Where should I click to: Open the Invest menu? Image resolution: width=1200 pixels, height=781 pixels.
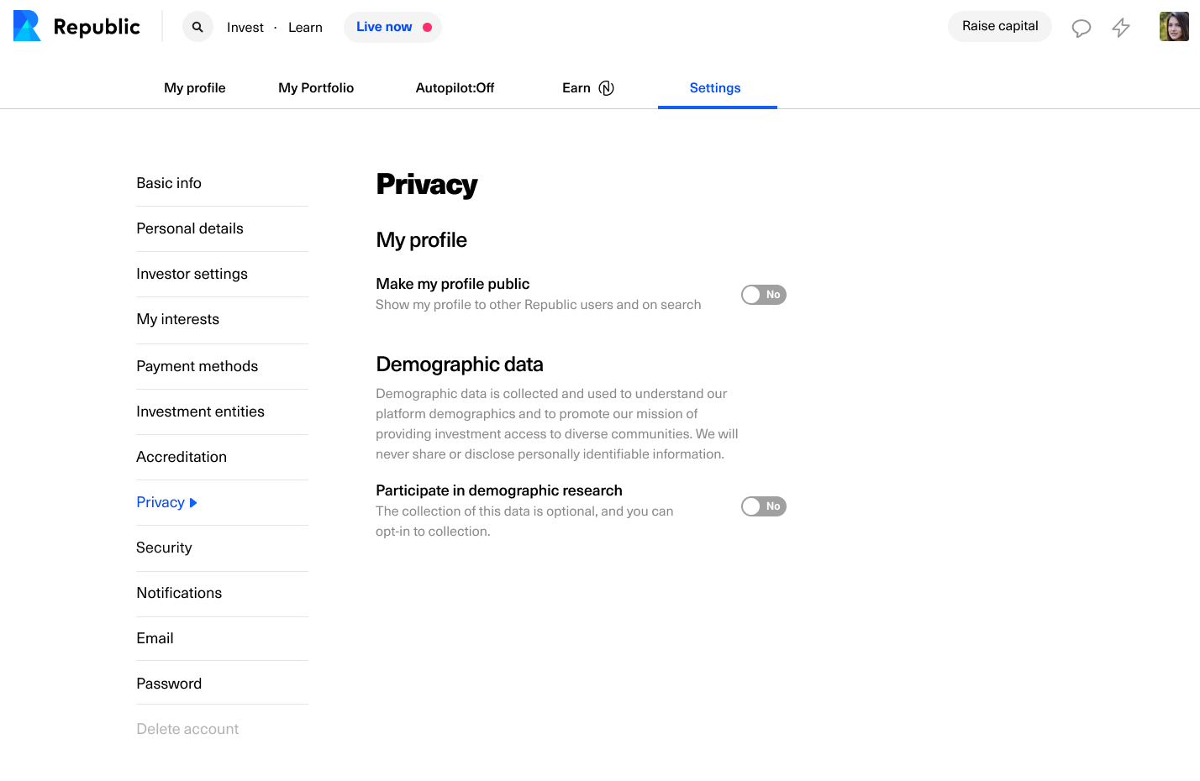click(245, 28)
